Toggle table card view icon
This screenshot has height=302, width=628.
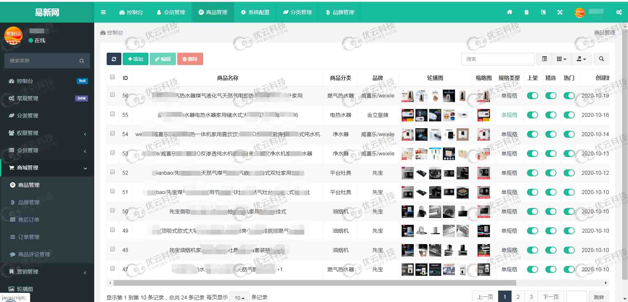[x=545, y=59]
